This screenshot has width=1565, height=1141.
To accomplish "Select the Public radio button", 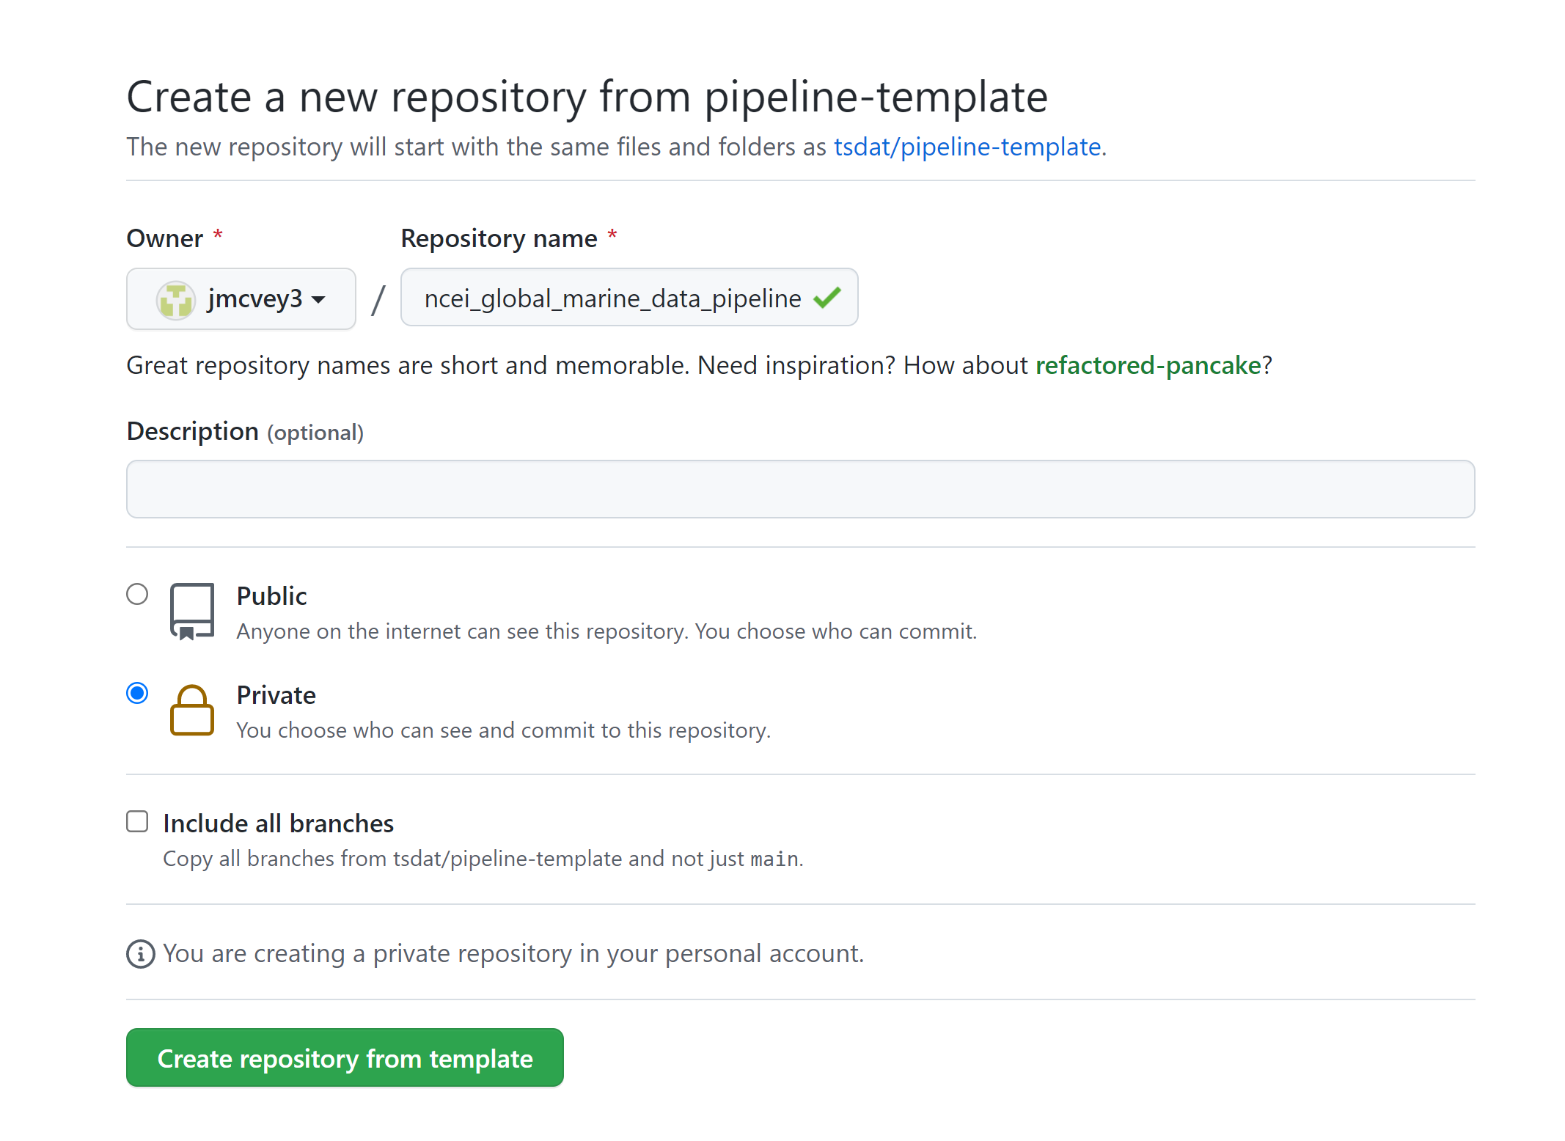I will click(137, 594).
